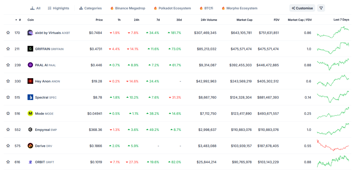This screenshot has width=359, height=170.
Task: Click the $0.7484 price cell
Action: tap(95, 33)
